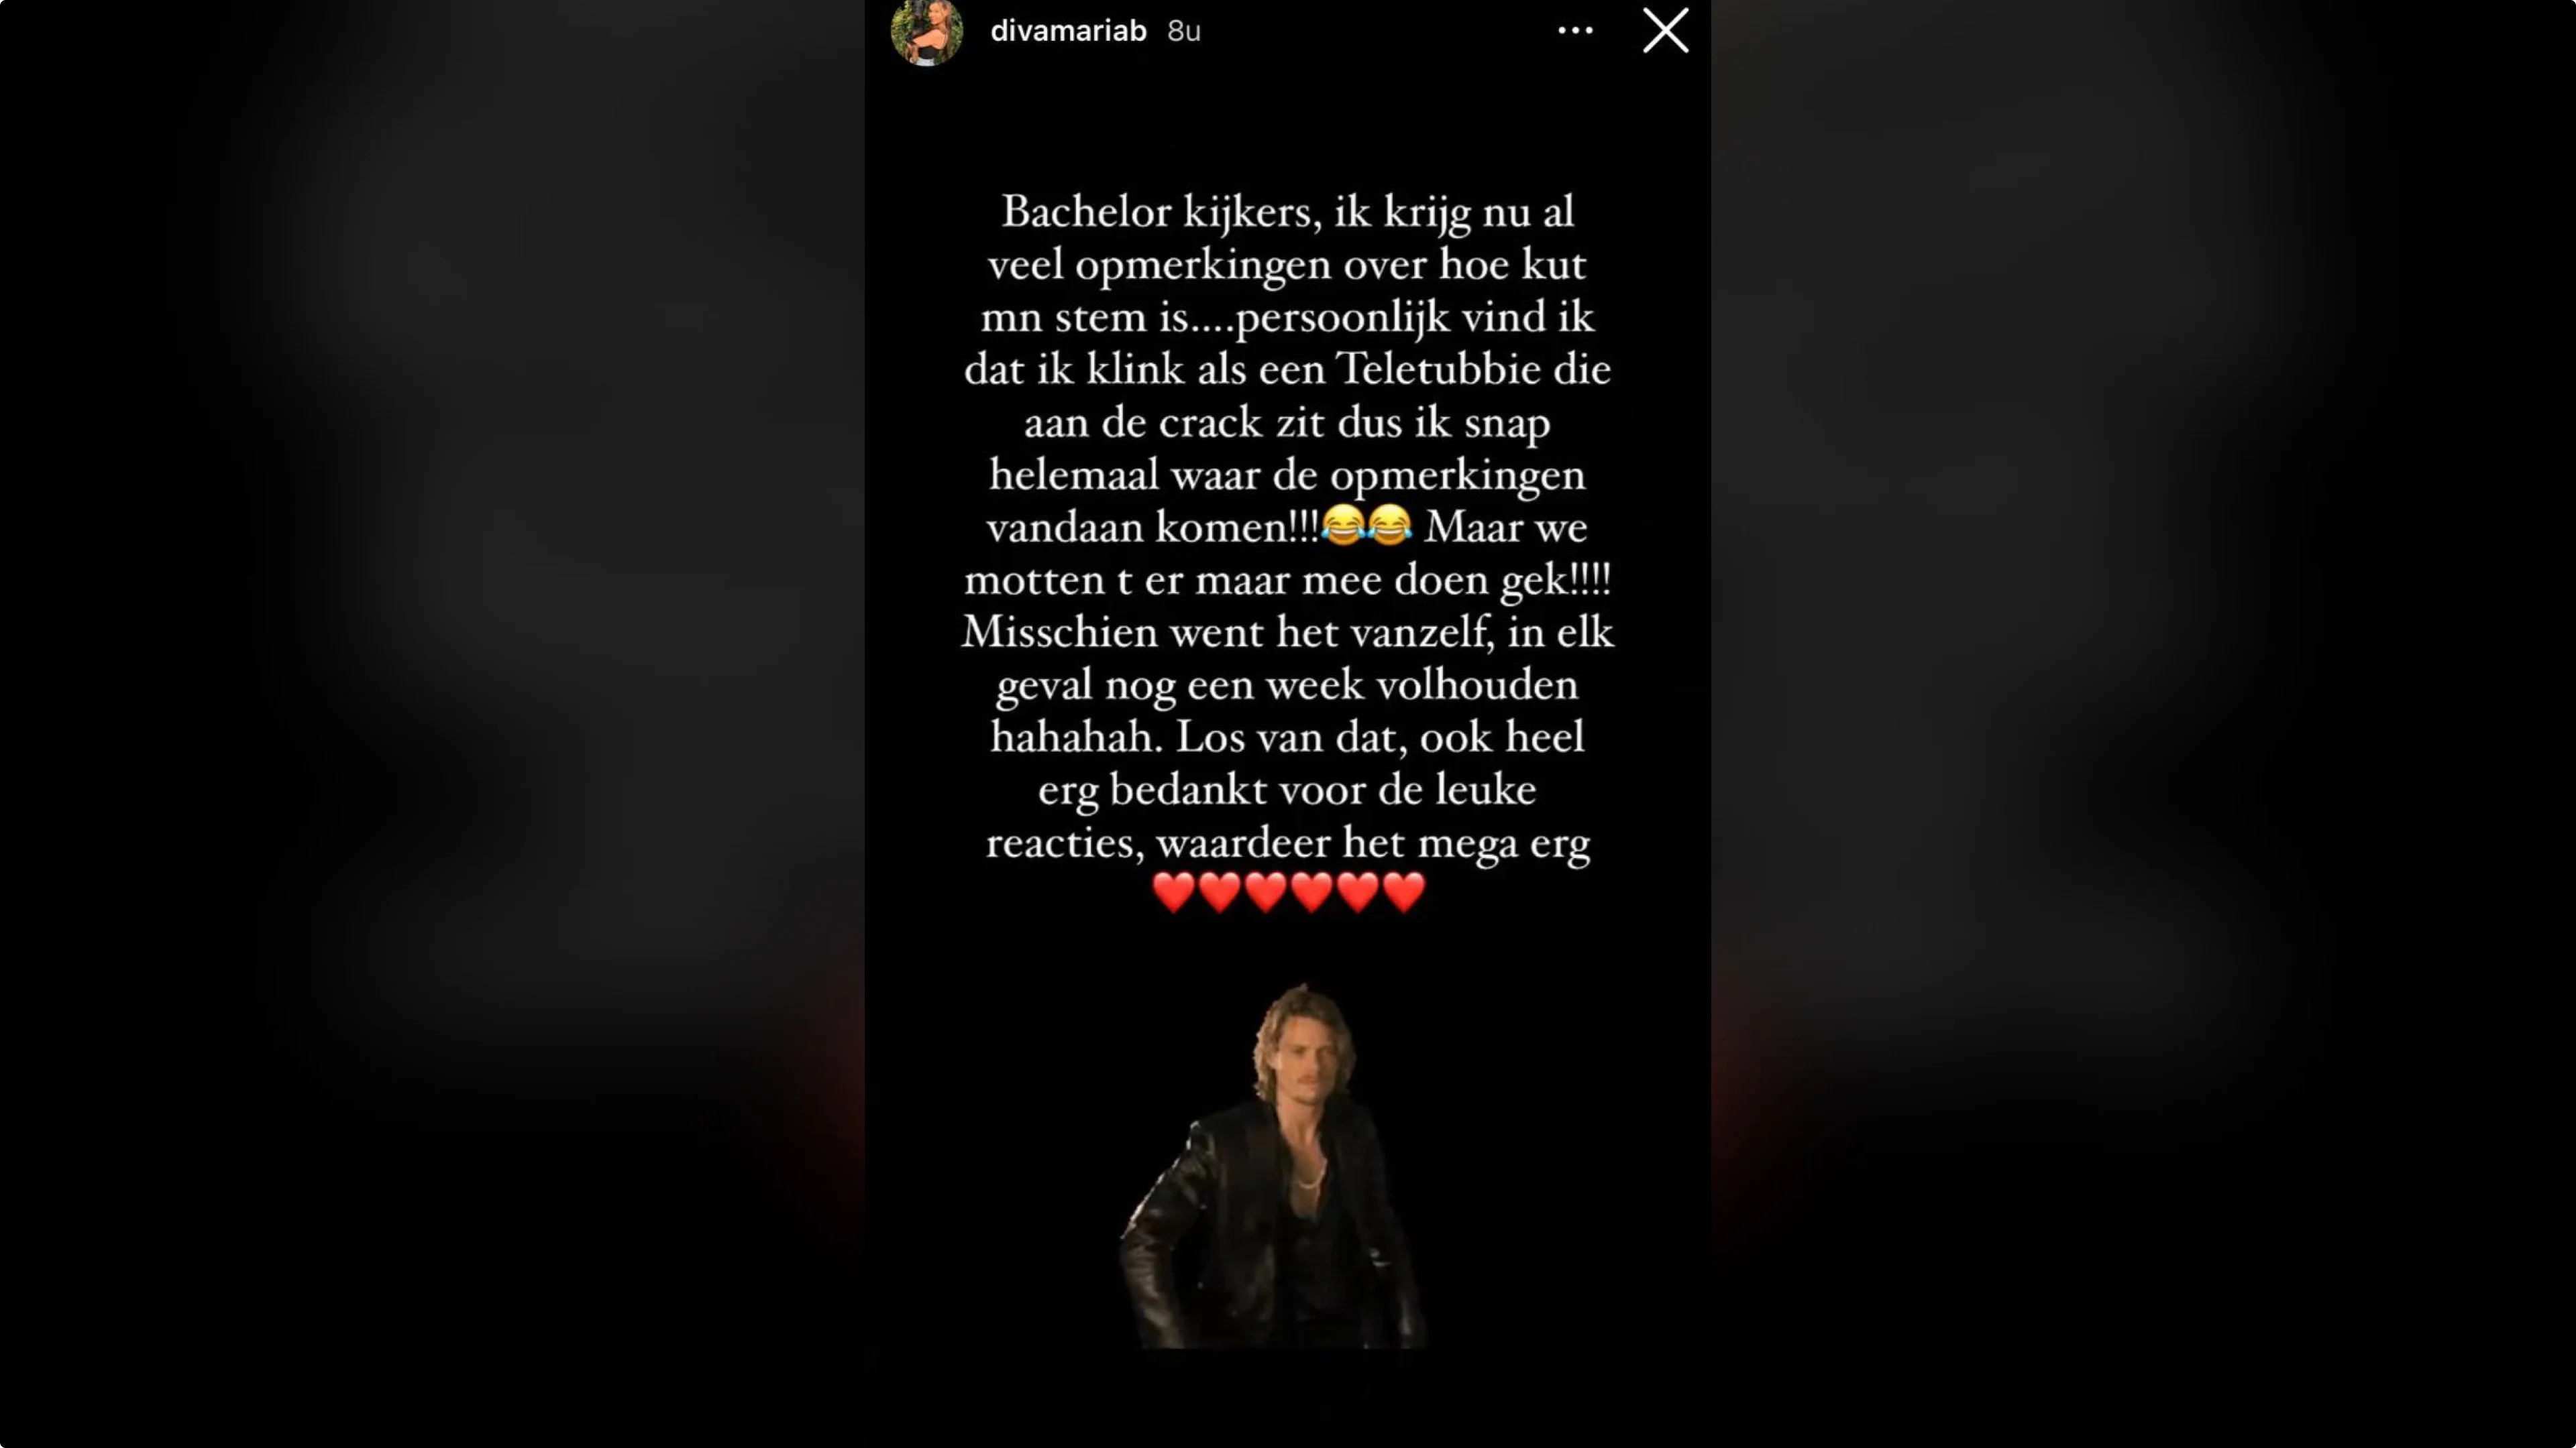
Task: Click the last red heart emoji
Action: tap(1404, 892)
